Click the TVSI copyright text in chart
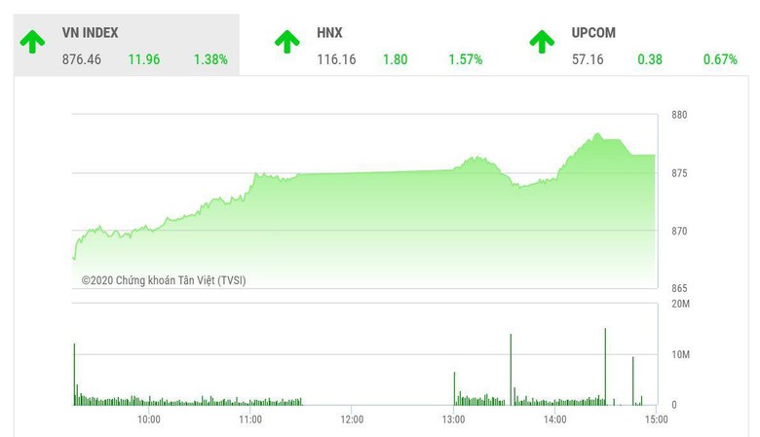Image resolution: width=760 pixels, height=437 pixels. (x=164, y=279)
